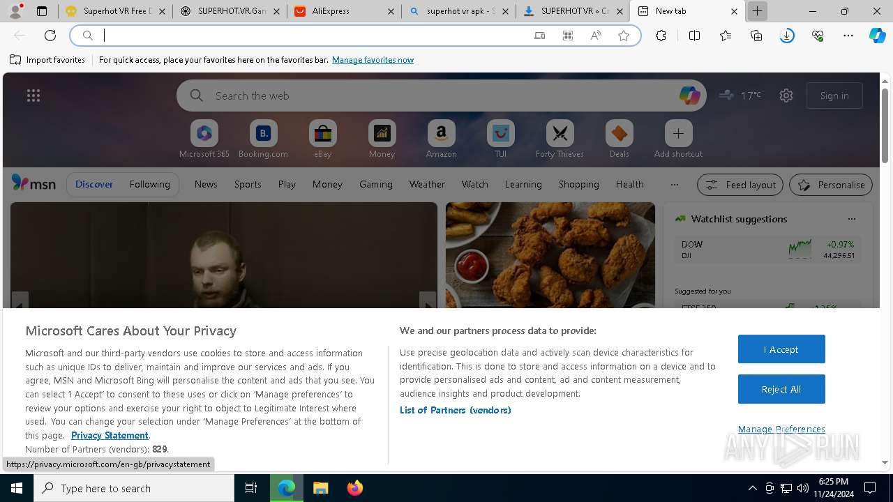Click the Personalise button
The height and width of the screenshot is (502, 893).
[x=830, y=185]
